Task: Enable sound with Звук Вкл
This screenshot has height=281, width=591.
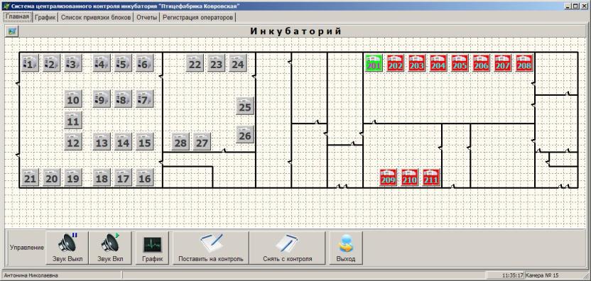Action: point(110,248)
